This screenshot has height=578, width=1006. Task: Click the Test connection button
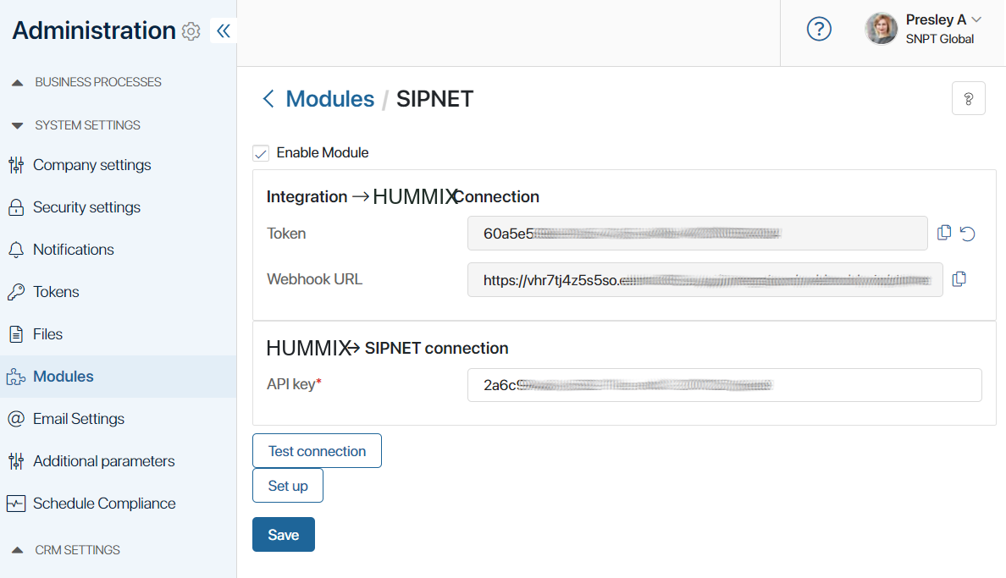point(317,451)
